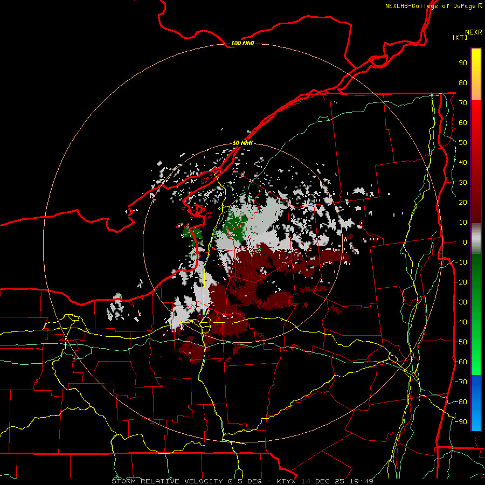485x485 pixels.
Task: Click the '-40' value on the velocity scale
Action: (x=461, y=322)
